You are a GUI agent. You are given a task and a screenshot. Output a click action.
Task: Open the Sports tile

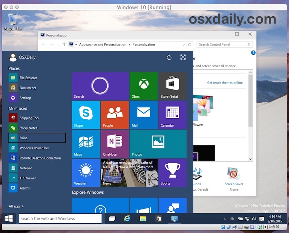(173, 173)
